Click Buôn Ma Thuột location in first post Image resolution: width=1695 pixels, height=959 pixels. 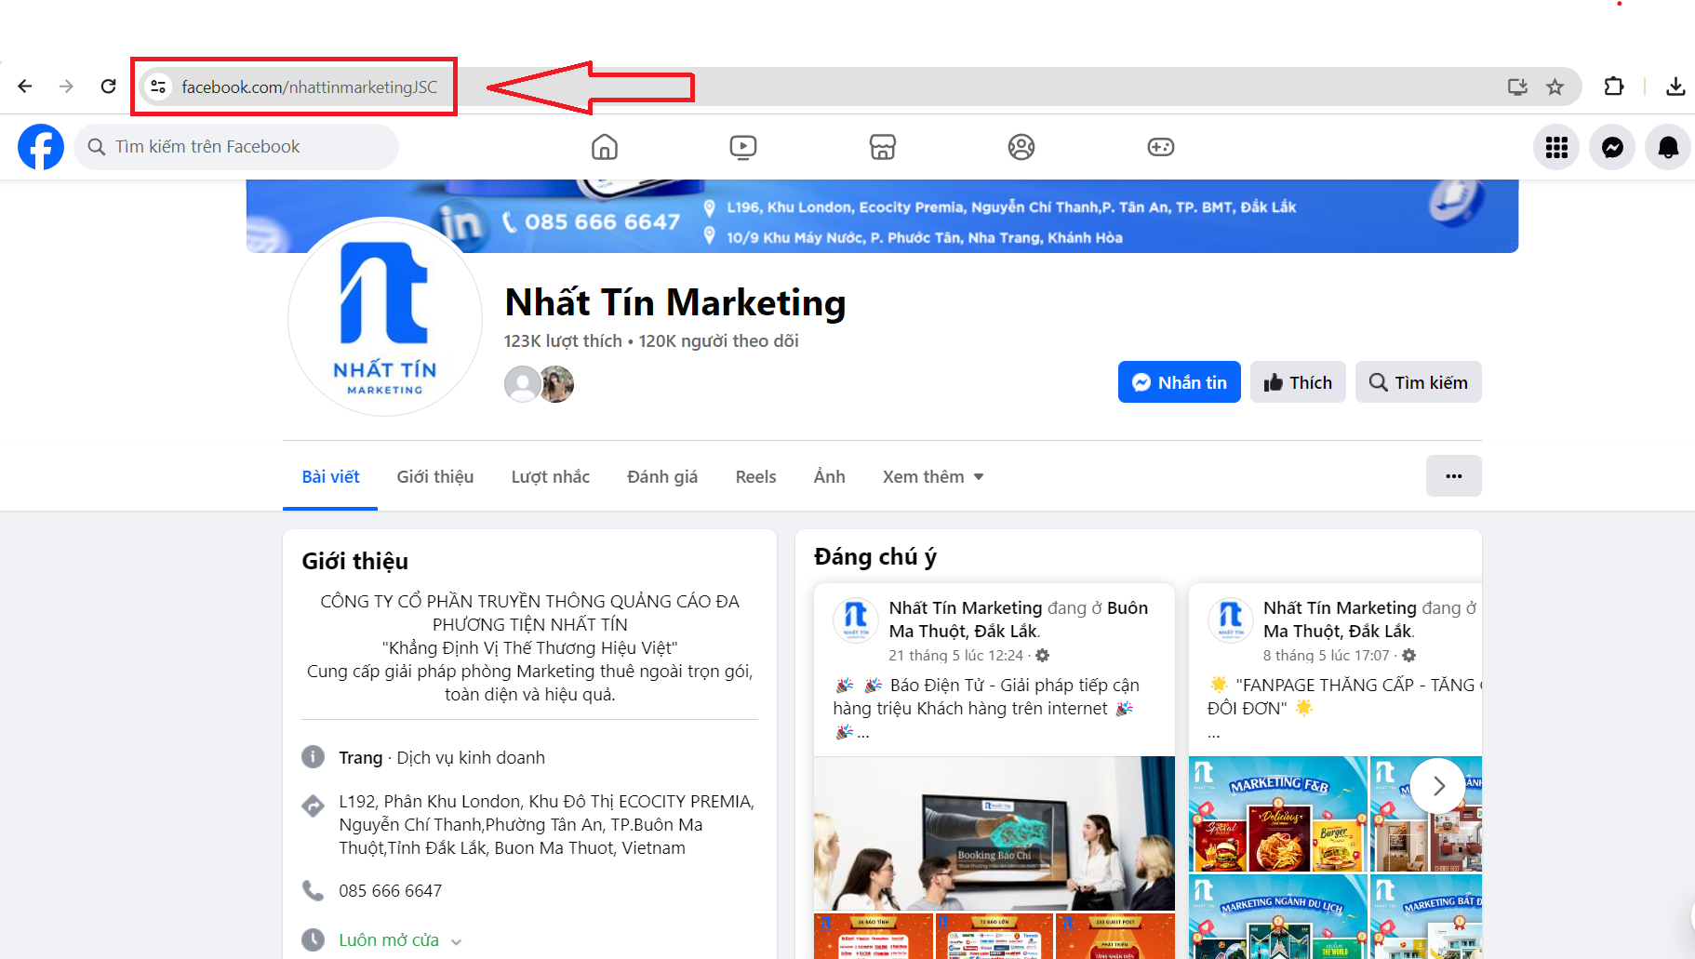click(1019, 619)
